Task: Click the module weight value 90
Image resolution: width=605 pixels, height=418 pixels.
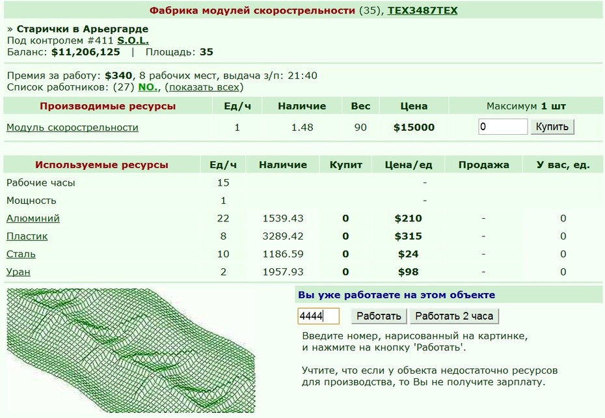Action: point(360,128)
